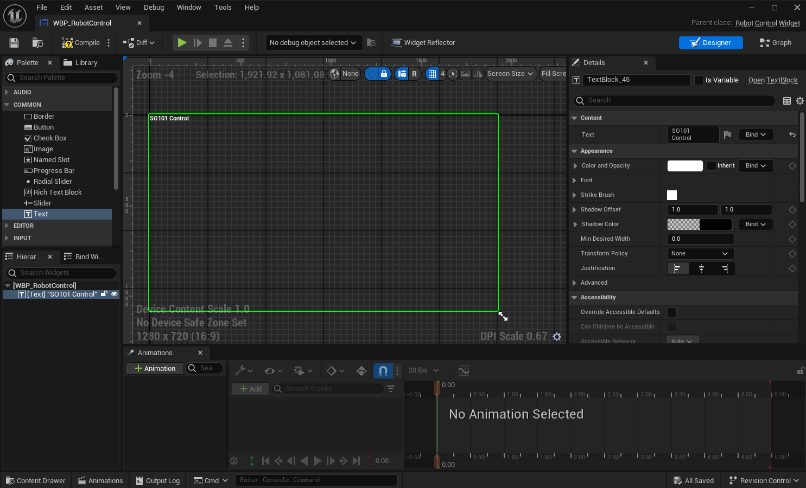Viewport: 806px width, 488px height.
Task: Jump to the start of the animation
Action: pos(265,461)
